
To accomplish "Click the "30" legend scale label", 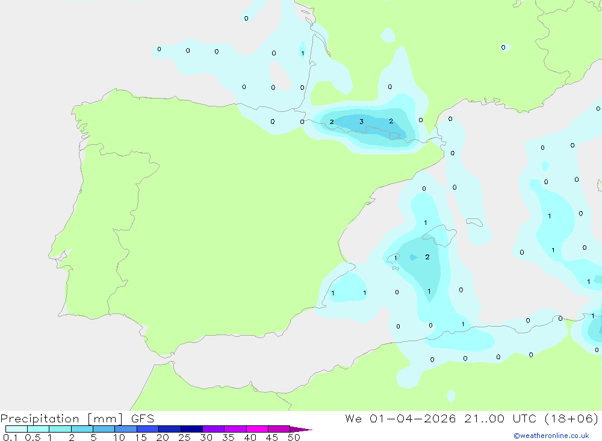I will coord(206,437).
